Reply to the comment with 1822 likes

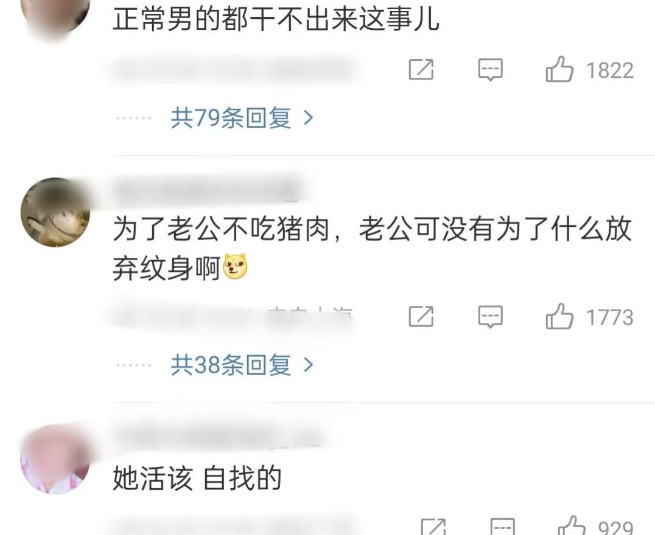491,69
